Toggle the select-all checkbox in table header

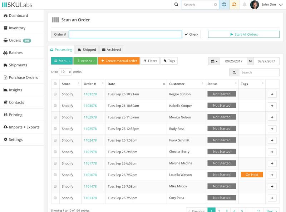[x=55, y=84]
